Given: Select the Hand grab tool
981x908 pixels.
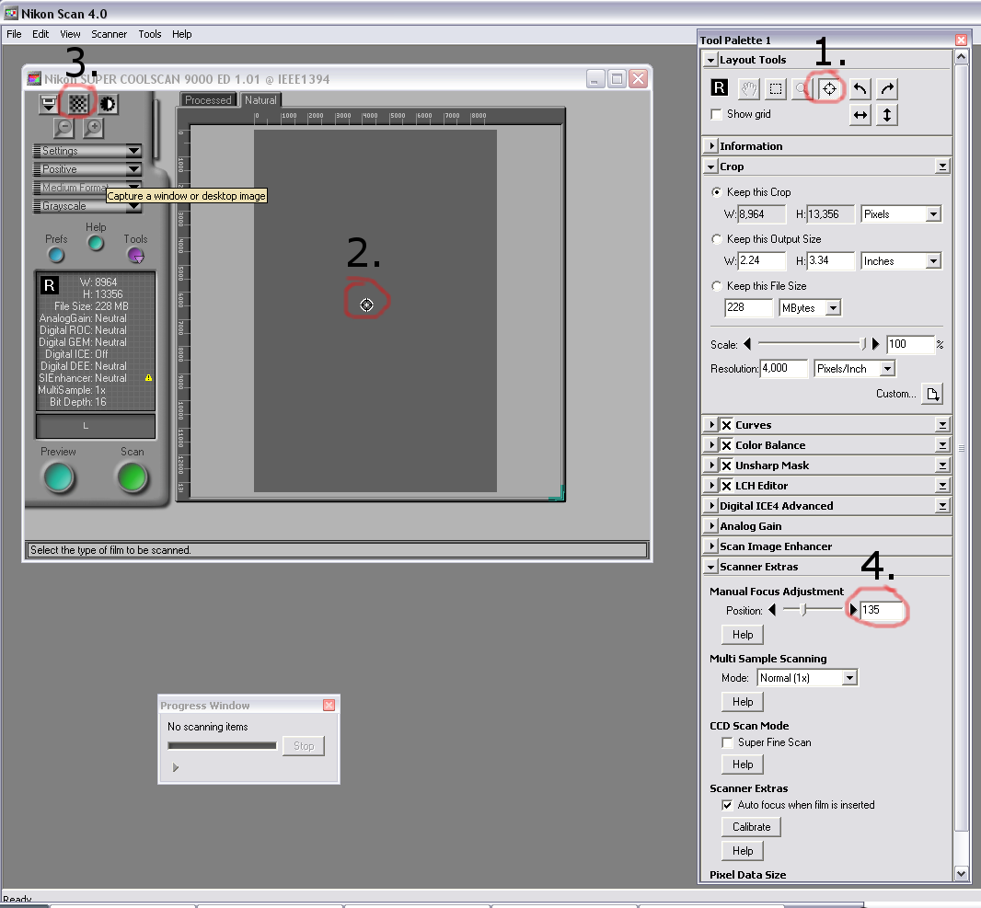Looking at the screenshot, I should (749, 89).
